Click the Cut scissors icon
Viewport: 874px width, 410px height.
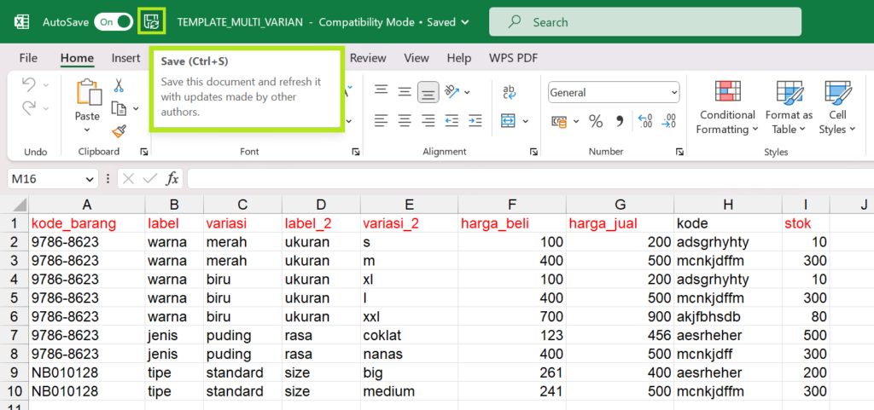tap(119, 86)
